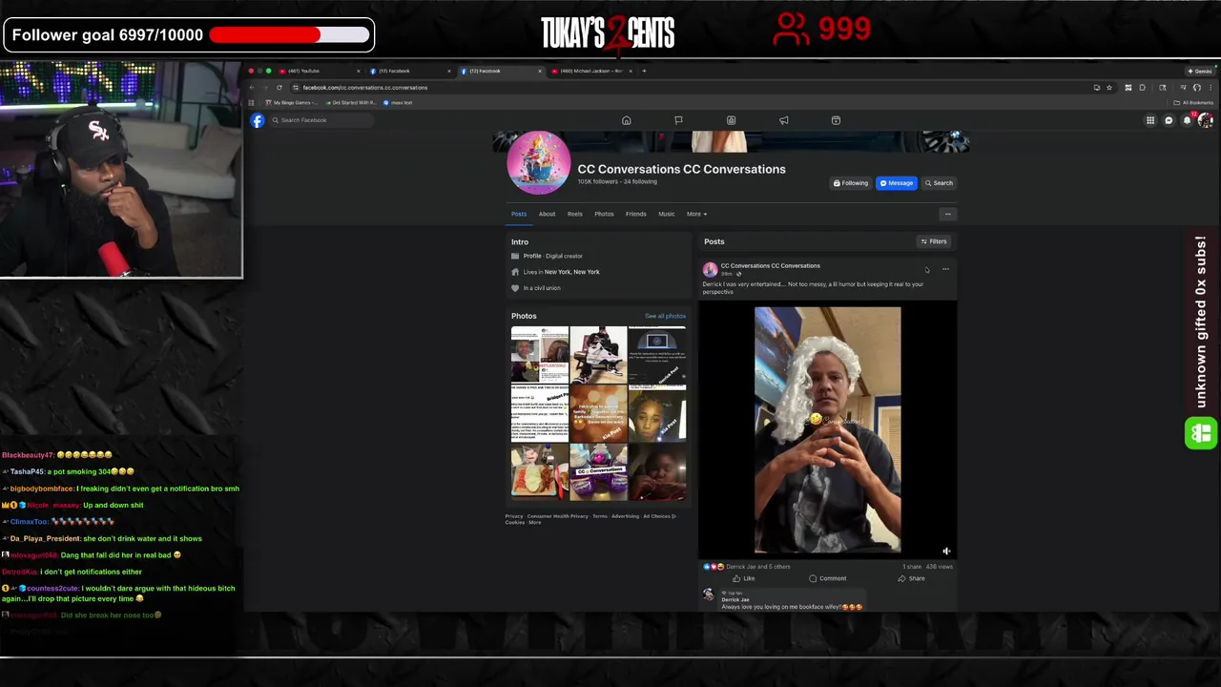Open browser three-dot menu

pos(1211,88)
